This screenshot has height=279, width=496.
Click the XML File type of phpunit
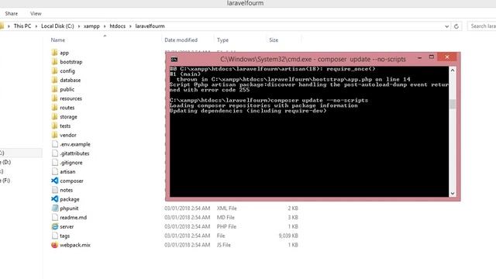(x=227, y=208)
